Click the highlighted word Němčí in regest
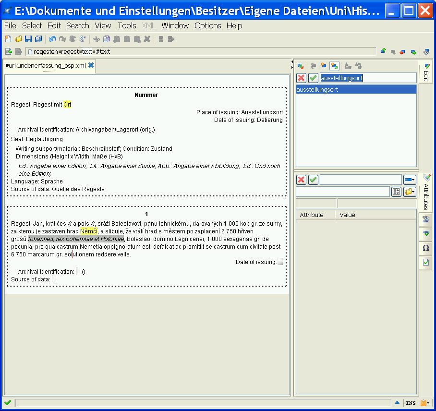Screen dimensions: 436x411 point(89,231)
